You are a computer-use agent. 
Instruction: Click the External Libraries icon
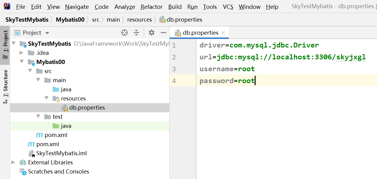point(23,162)
